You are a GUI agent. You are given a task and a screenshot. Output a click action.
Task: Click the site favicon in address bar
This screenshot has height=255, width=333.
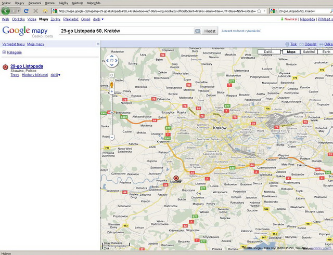tap(55, 11)
